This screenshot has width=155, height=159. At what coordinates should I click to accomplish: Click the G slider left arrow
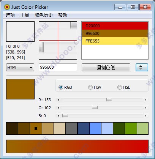click(59, 108)
